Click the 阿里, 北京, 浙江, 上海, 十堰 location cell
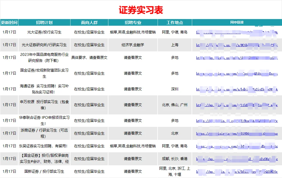 pyautogui.click(x=175, y=171)
